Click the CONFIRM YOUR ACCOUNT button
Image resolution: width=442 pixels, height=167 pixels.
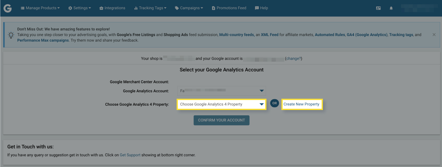[221, 120]
